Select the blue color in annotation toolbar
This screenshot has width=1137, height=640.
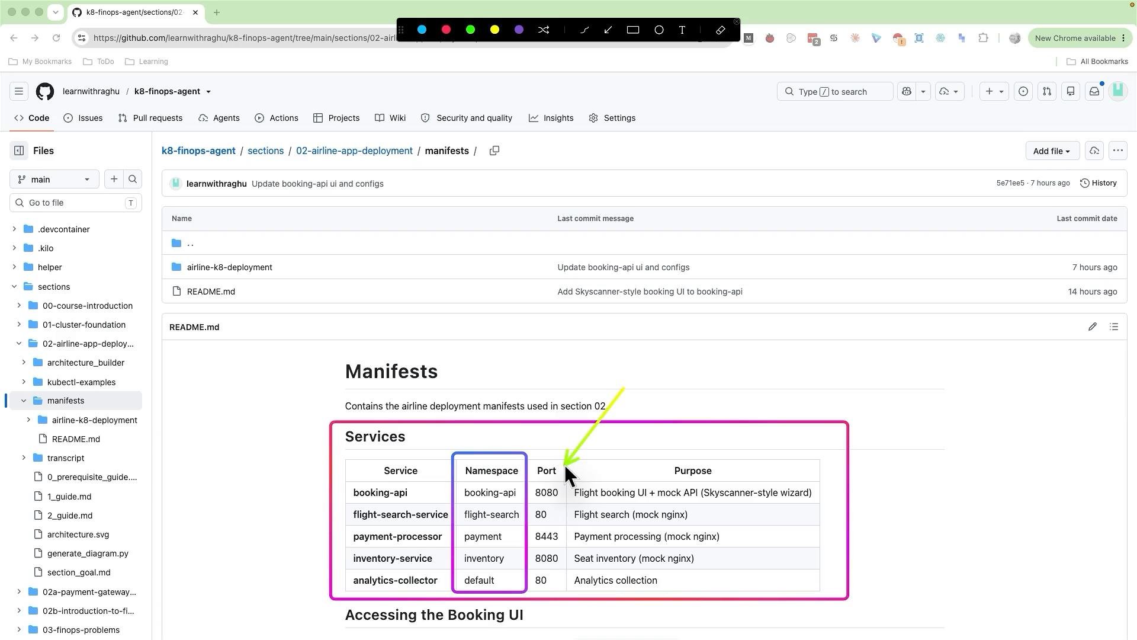click(422, 30)
